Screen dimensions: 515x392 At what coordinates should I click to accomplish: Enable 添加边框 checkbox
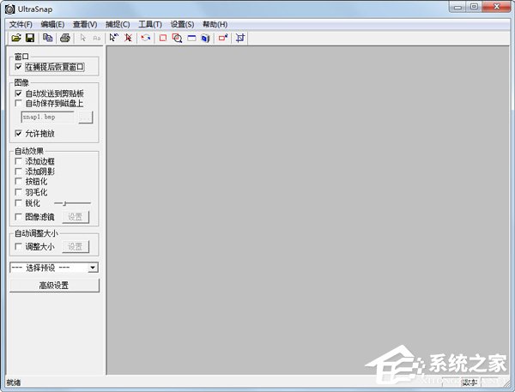click(18, 161)
